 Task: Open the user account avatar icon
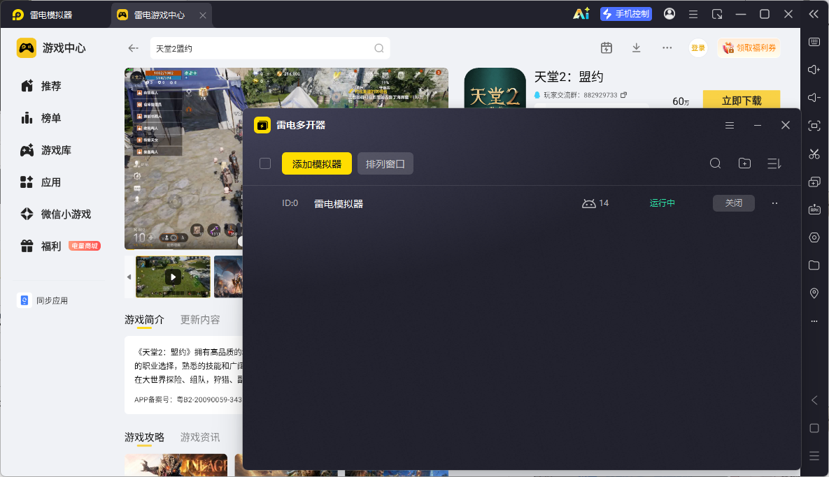coord(669,14)
